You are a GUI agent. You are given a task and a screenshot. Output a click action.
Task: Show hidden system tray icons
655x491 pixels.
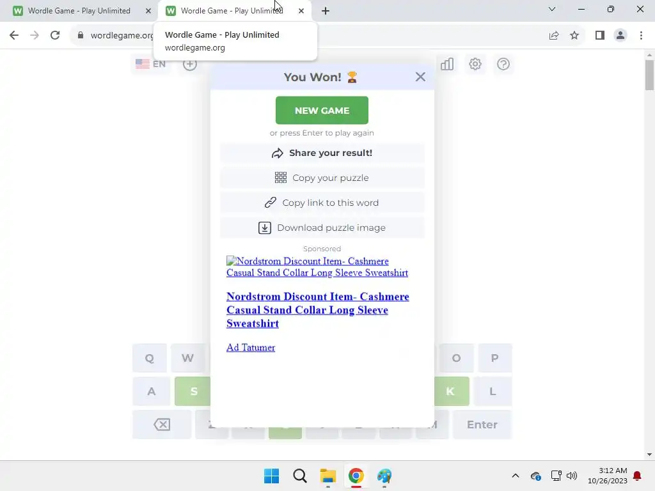pos(516,476)
